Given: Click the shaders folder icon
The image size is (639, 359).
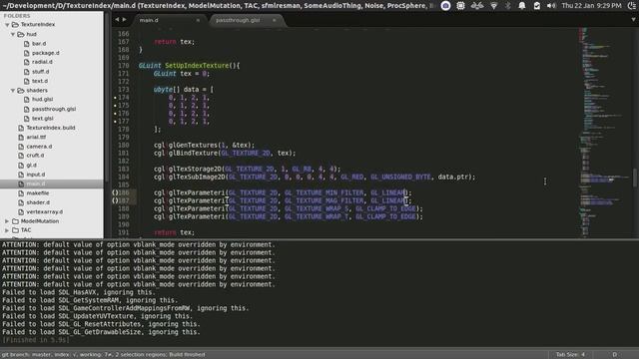Looking at the screenshot, I should point(21,91).
